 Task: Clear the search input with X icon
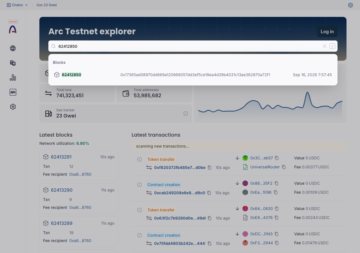tap(325, 46)
